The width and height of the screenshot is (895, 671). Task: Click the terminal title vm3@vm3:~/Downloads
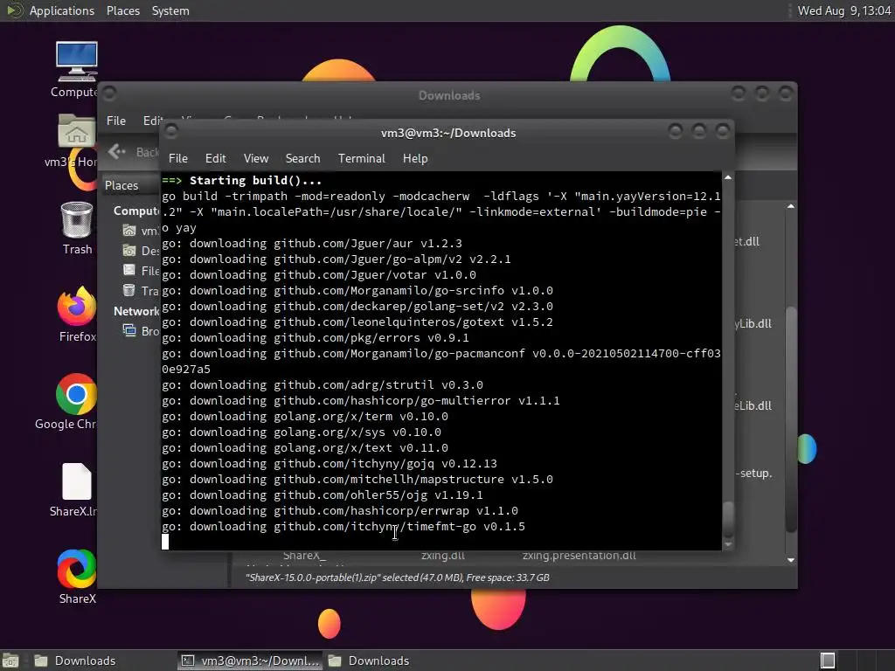click(x=448, y=133)
